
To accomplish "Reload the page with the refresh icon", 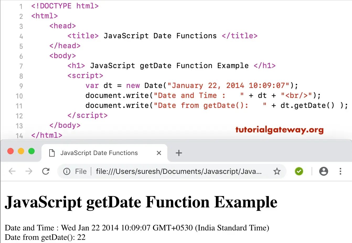I will tap(46, 171).
